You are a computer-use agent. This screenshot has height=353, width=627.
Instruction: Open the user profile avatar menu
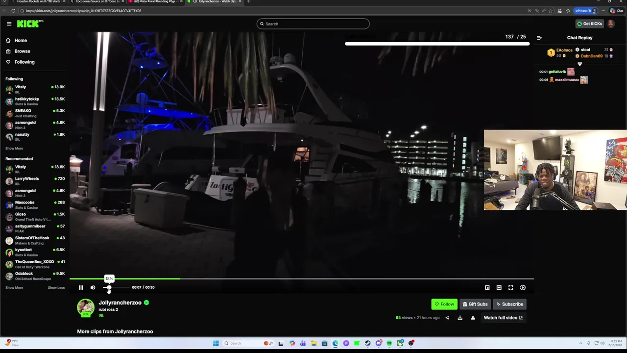tap(611, 24)
